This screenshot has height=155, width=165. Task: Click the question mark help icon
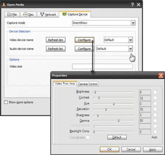coord(132,5)
